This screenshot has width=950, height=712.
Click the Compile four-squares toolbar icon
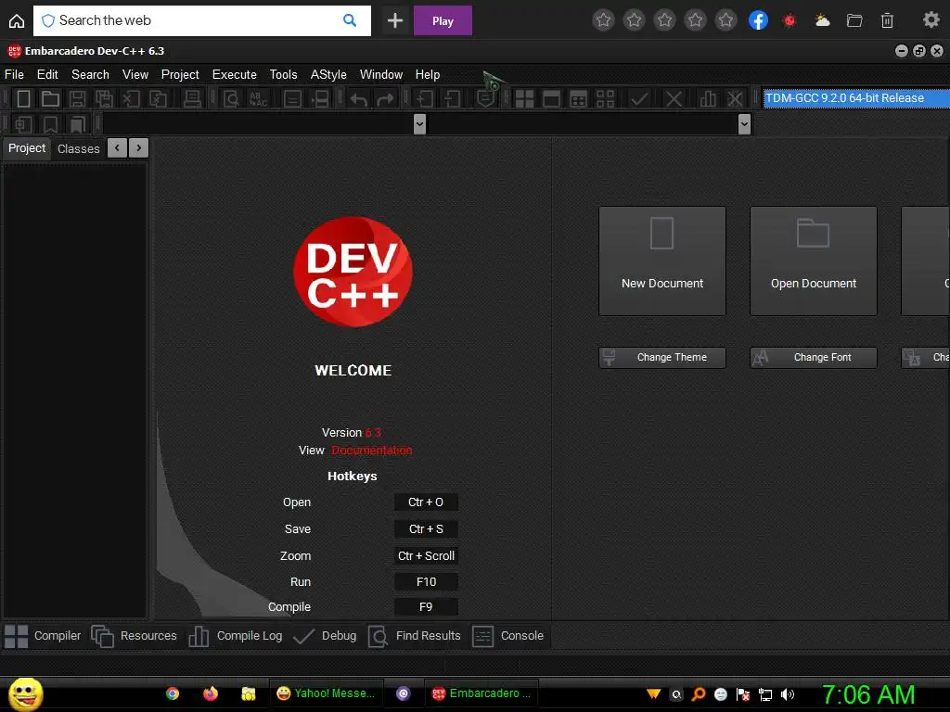[524, 98]
